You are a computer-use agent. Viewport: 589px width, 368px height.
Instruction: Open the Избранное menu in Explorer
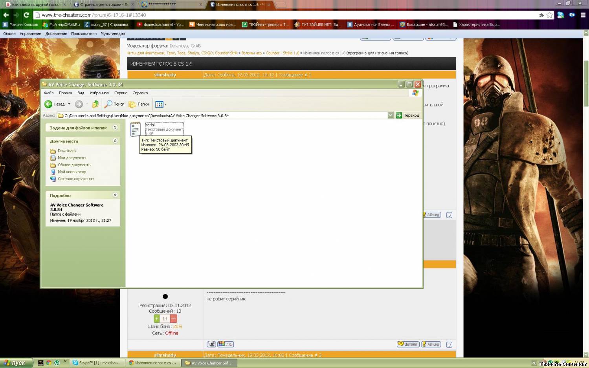coord(99,93)
